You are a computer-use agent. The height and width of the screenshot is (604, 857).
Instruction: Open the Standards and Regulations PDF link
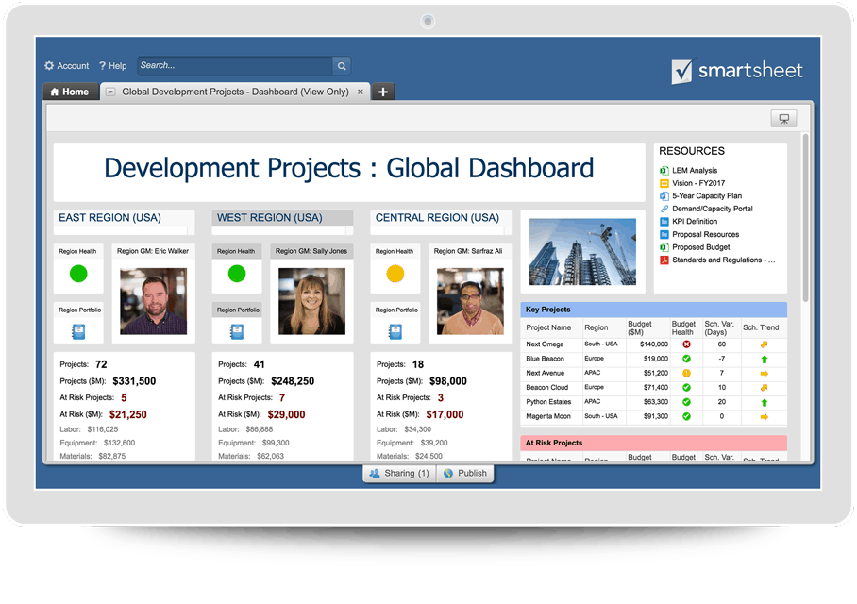[723, 260]
